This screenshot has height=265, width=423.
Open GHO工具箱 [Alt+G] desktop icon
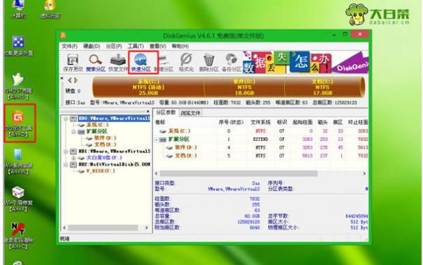(x=18, y=86)
